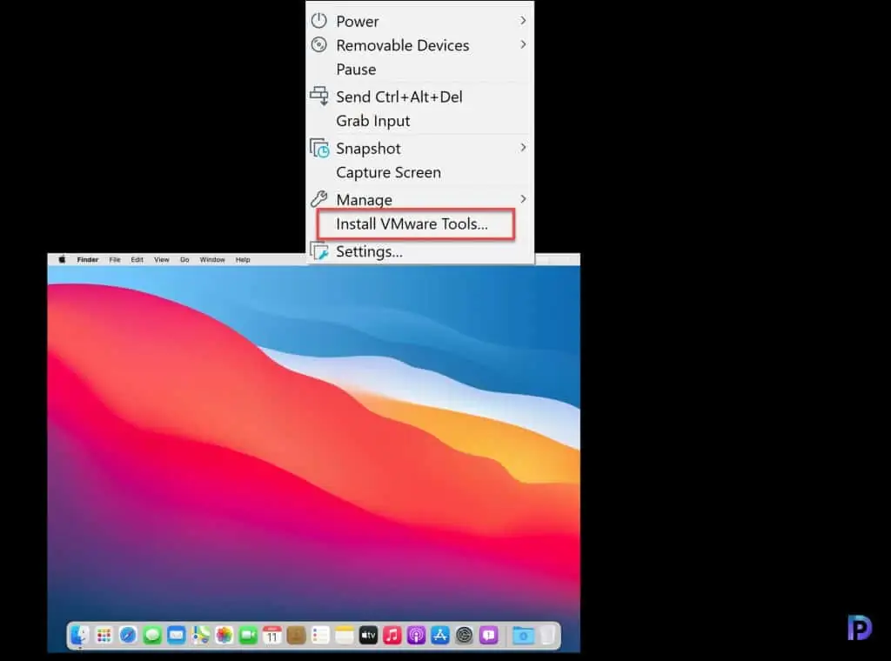This screenshot has height=661, width=891.
Task: Click the Snapshot clock icon
Action: click(x=319, y=148)
